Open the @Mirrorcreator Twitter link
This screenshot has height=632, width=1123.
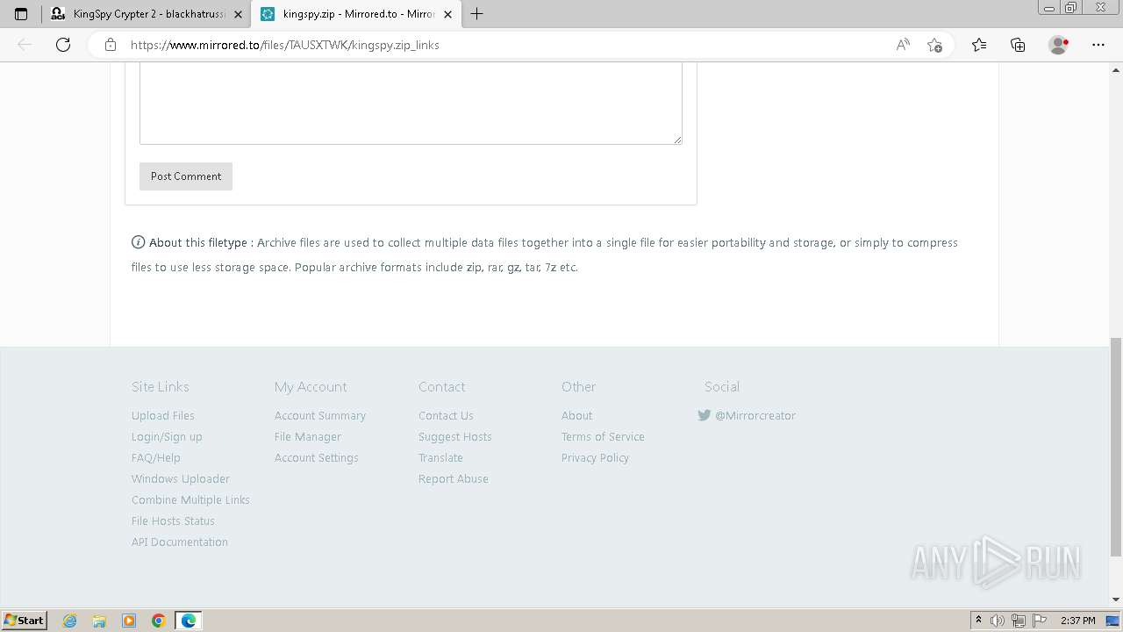pos(755,415)
